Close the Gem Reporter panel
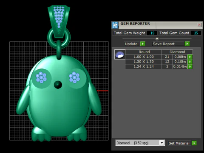 pyautogui.click(x=199, y=25)
